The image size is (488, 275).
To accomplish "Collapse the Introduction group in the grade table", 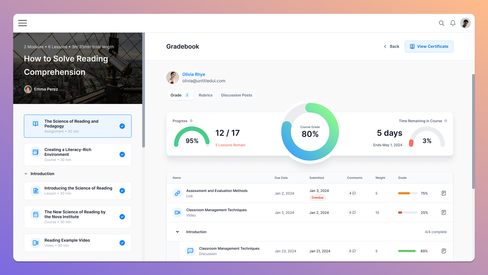I will click(177, 232).
